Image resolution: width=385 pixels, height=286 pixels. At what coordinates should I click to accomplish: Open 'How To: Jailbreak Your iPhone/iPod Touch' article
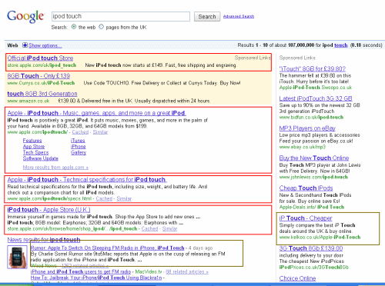click(x=96, y=278)
